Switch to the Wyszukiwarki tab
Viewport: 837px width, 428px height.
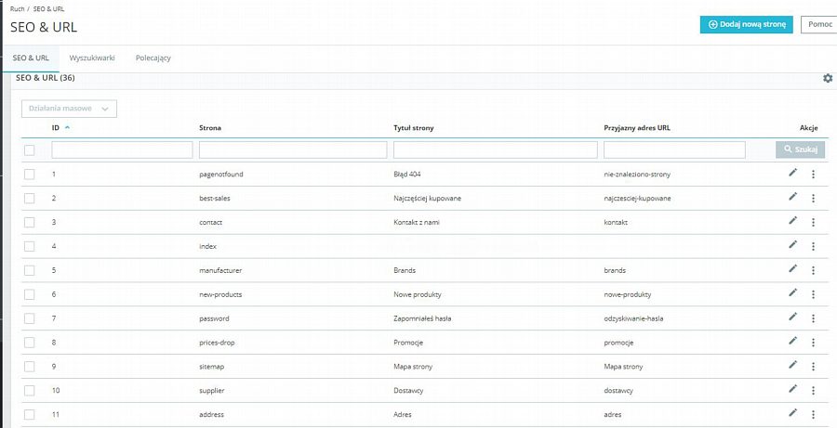coord(92,58)
